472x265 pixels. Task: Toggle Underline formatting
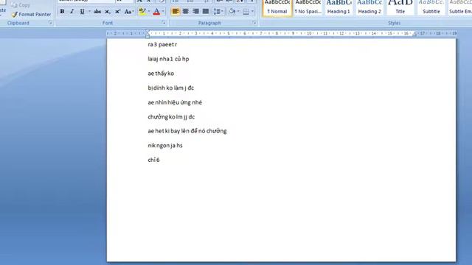(x=82, y=12)
